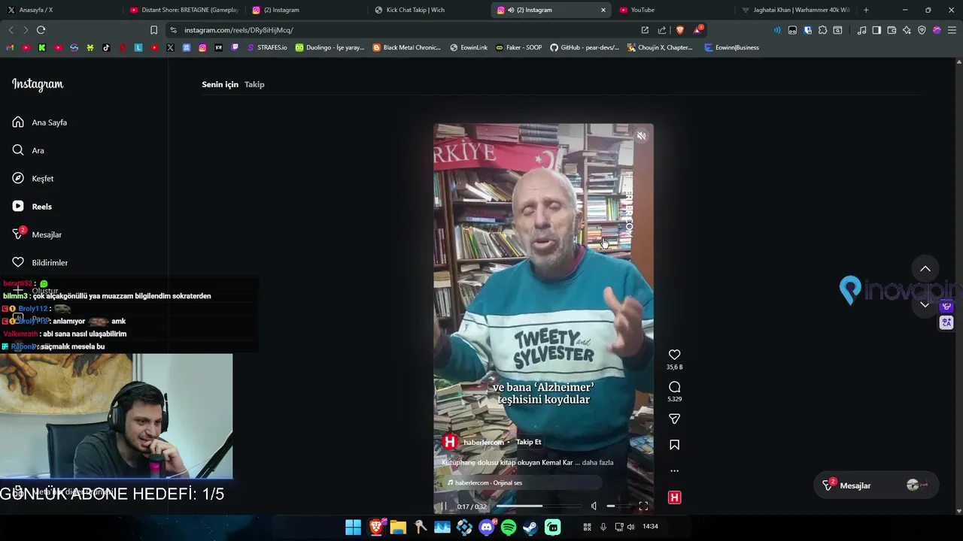Open browser extensions puzzle icon

[x=822, y=30]
